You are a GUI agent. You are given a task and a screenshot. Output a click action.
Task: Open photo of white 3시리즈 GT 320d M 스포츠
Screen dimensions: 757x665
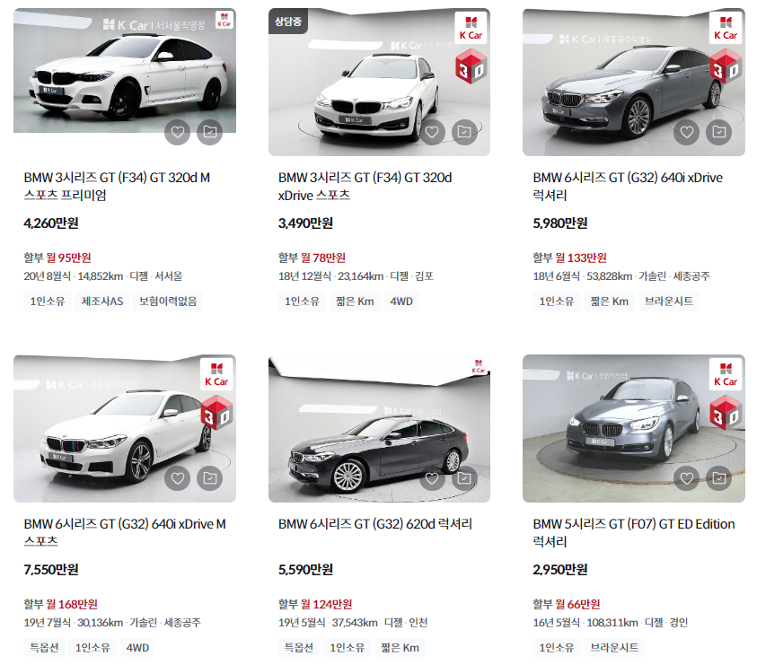[125, 71]
